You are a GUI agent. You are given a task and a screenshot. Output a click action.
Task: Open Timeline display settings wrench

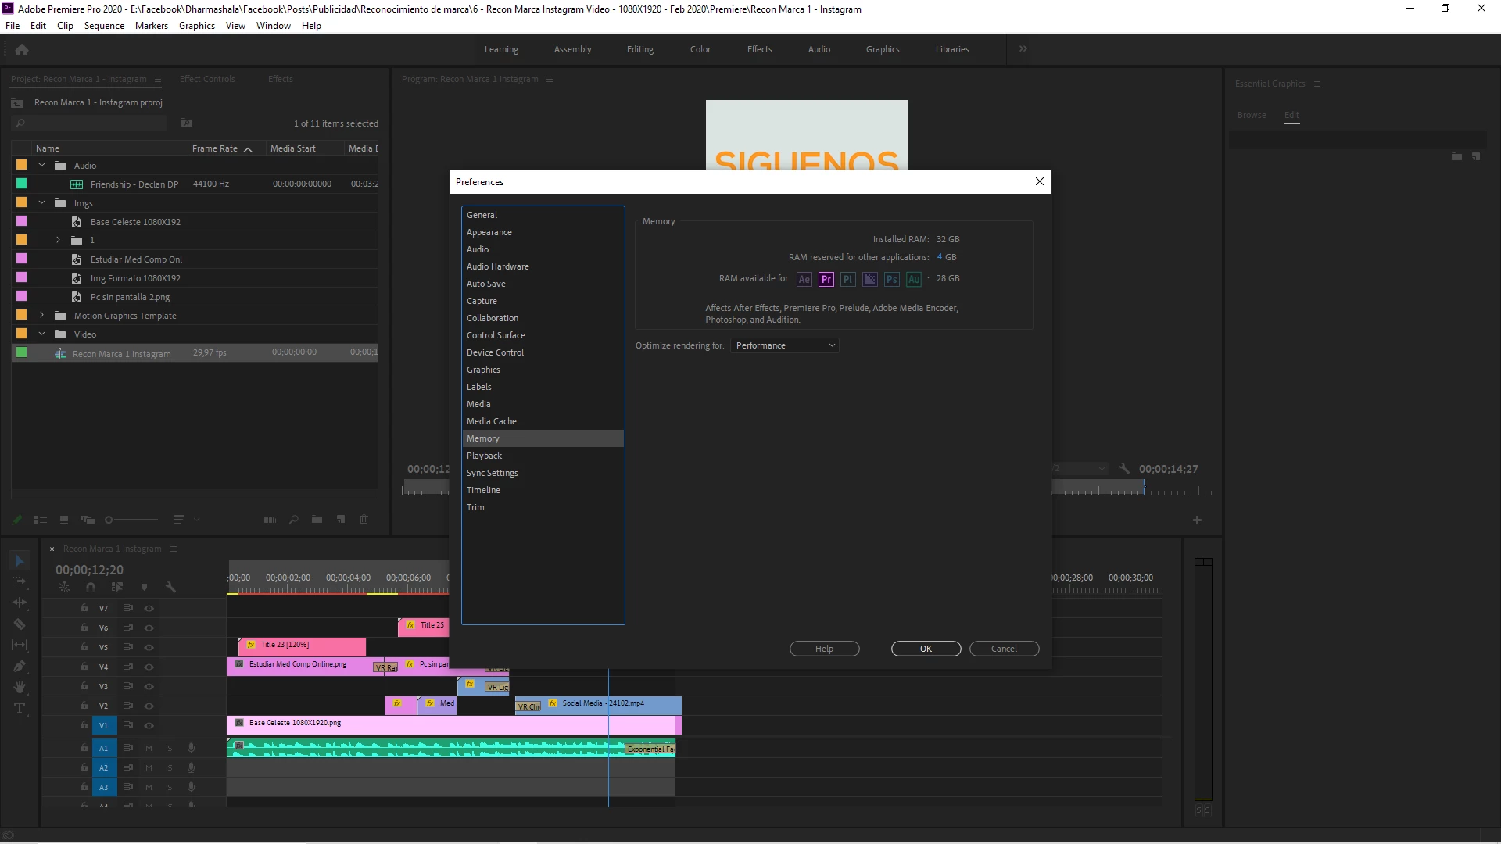pos(170,587)
